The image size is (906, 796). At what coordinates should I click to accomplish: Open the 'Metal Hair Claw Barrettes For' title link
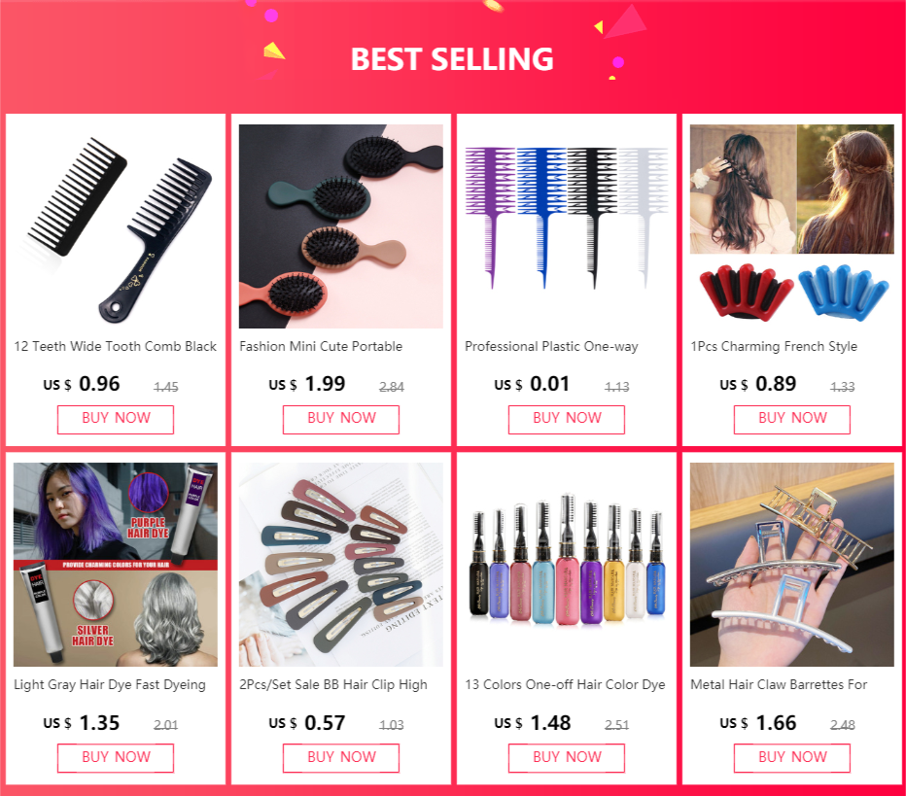click(779, 684)
